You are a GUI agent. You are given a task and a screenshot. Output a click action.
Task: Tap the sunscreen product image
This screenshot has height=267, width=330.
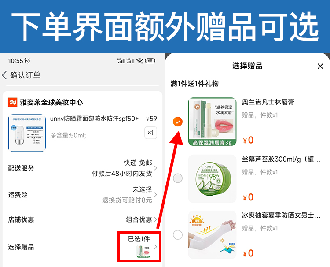(27, 133)
